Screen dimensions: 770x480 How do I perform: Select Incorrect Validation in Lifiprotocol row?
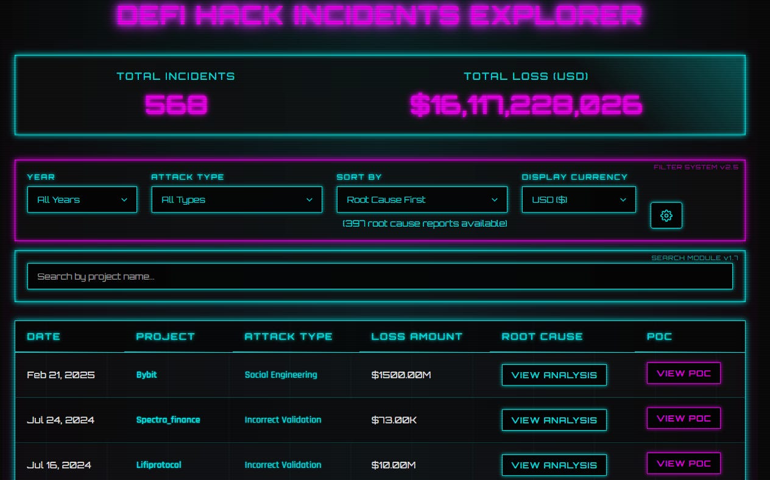point(283,465)
